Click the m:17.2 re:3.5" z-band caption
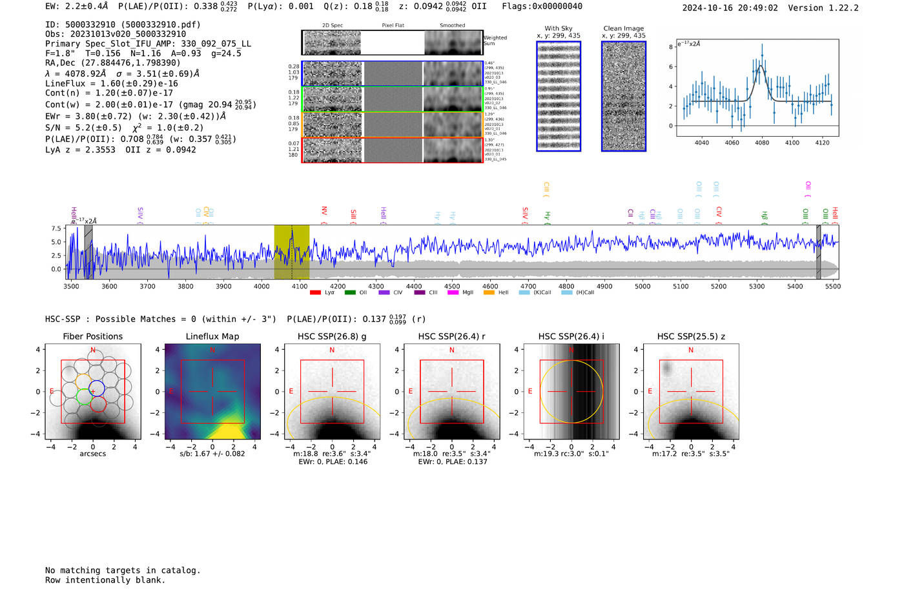 point(691,454)
